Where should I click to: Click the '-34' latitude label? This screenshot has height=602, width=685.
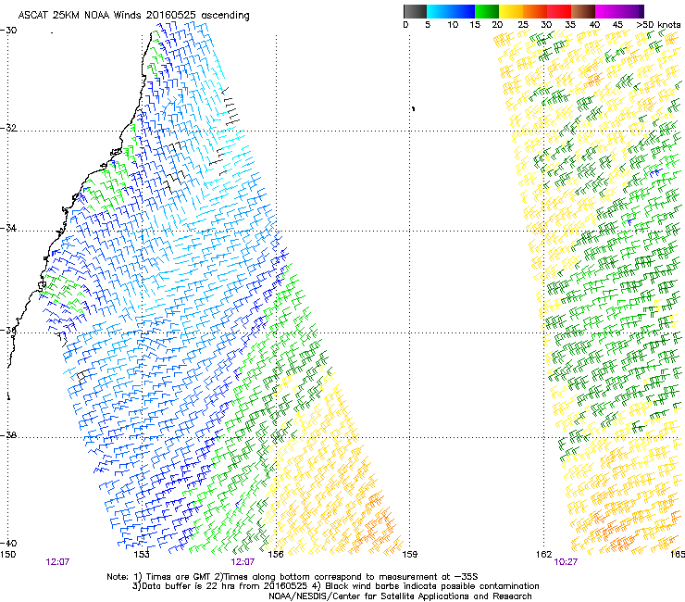[8, 228]
